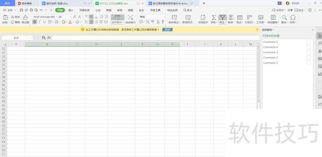Click the Save icon in quick access toolbar
The height and width of the screenshot is (157, 322).
coord(21,10)
